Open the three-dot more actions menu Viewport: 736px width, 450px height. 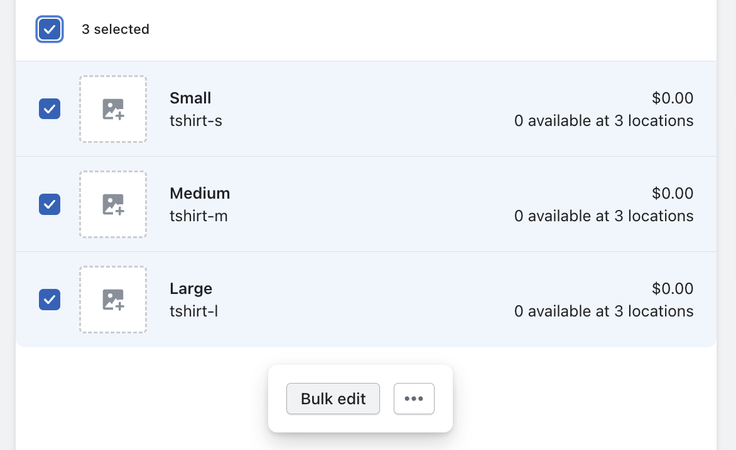414,399
